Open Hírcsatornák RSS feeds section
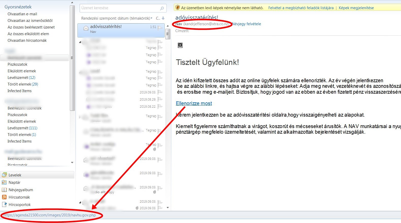 19,197
